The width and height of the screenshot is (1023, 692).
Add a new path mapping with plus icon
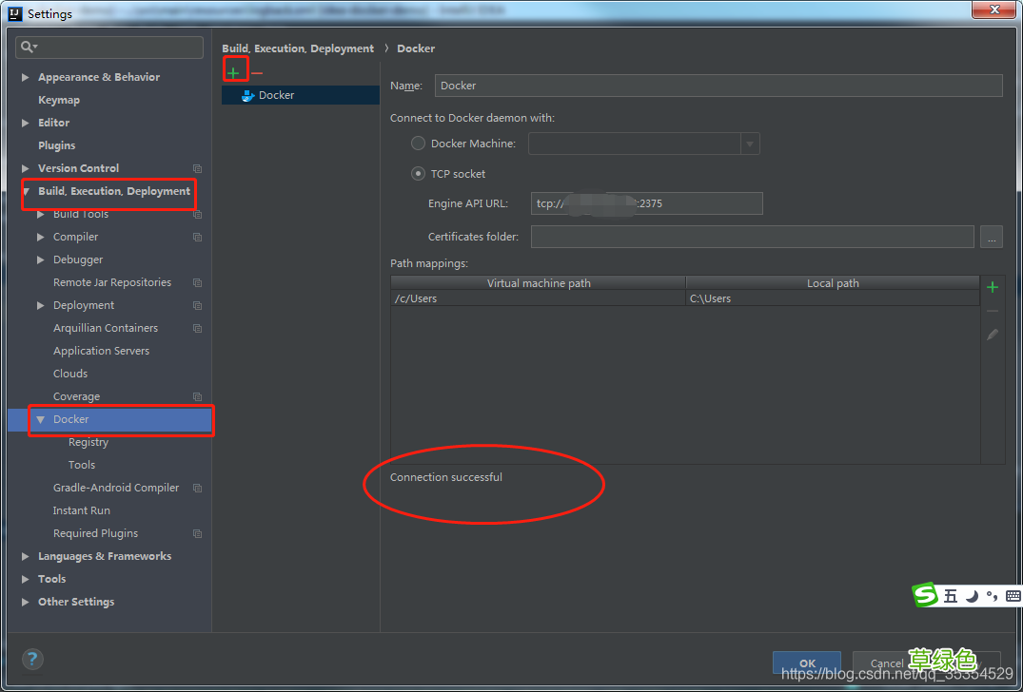993,287
